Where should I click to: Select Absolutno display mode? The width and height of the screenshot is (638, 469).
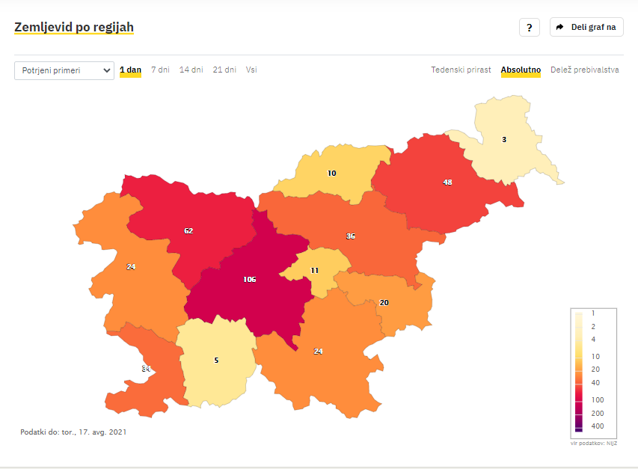coord(521,70)
